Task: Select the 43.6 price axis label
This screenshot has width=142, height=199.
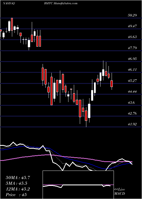Action: (x=132, y=102)
